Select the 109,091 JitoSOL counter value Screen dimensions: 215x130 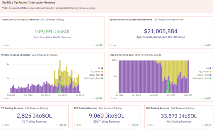[x=52, y=31]
